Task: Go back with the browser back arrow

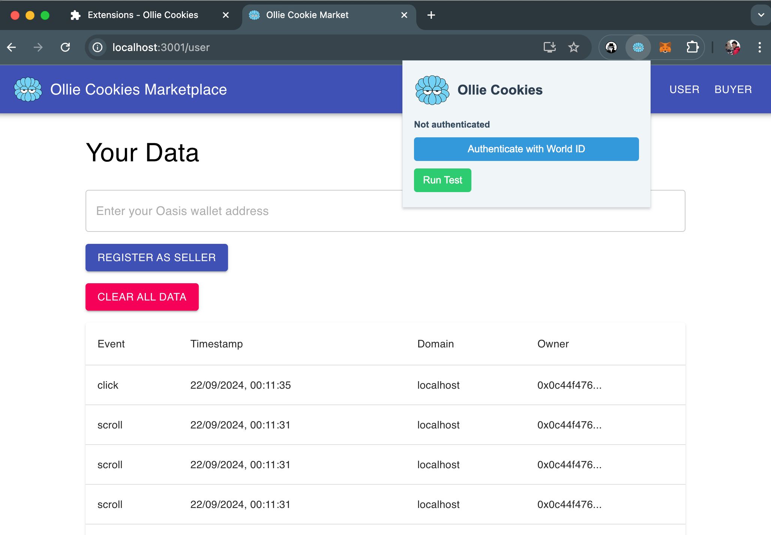Action: pyautogui.click(x=12, y=47)
